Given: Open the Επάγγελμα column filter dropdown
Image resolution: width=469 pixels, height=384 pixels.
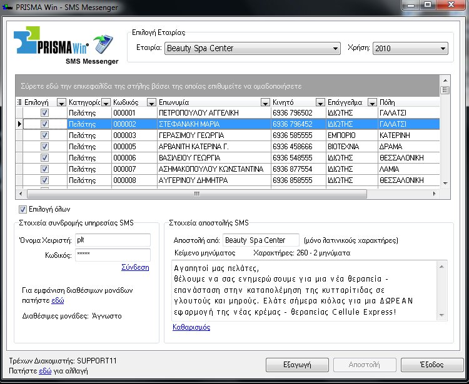Looking at the screenshot, I should [x=372, y=103].
